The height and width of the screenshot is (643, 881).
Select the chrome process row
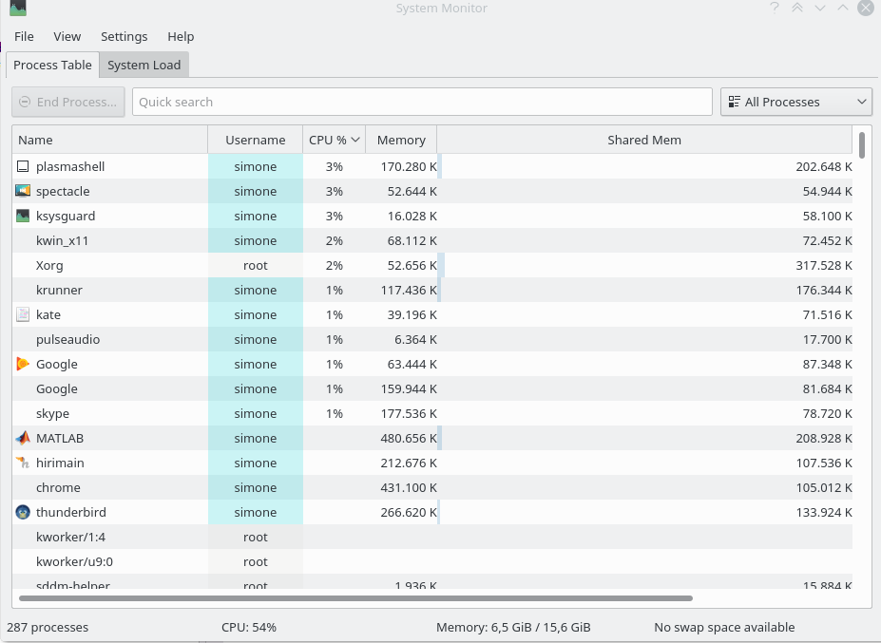point(432,487)
